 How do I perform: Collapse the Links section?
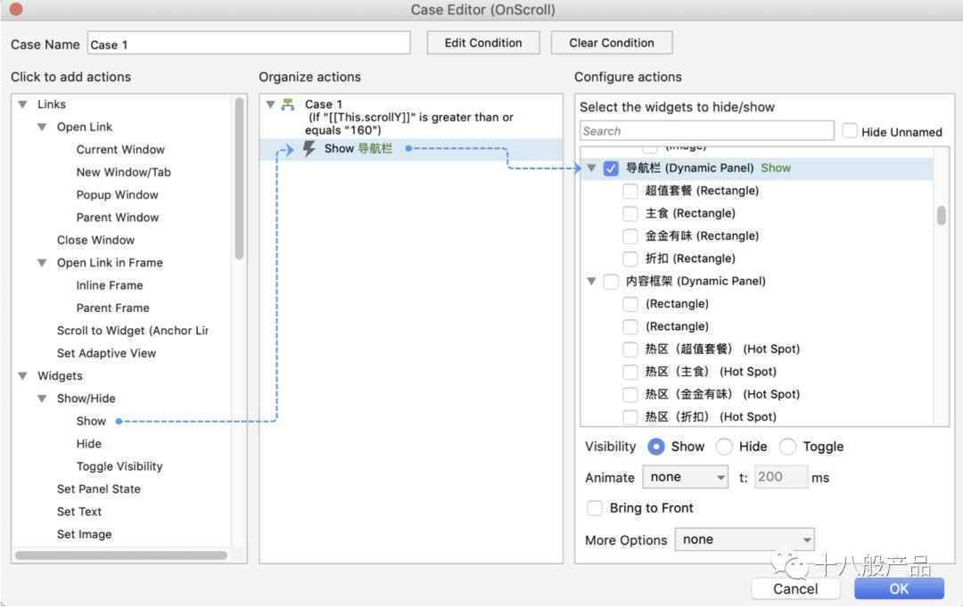(x=22, y=104)
